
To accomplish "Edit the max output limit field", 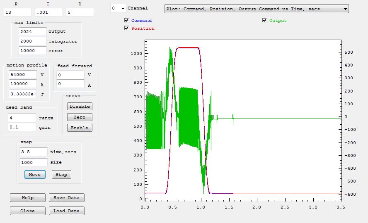I will point(32,31).
